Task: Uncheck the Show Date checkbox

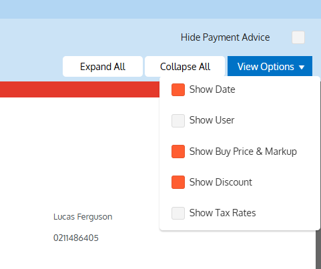Action: (178, 89)
